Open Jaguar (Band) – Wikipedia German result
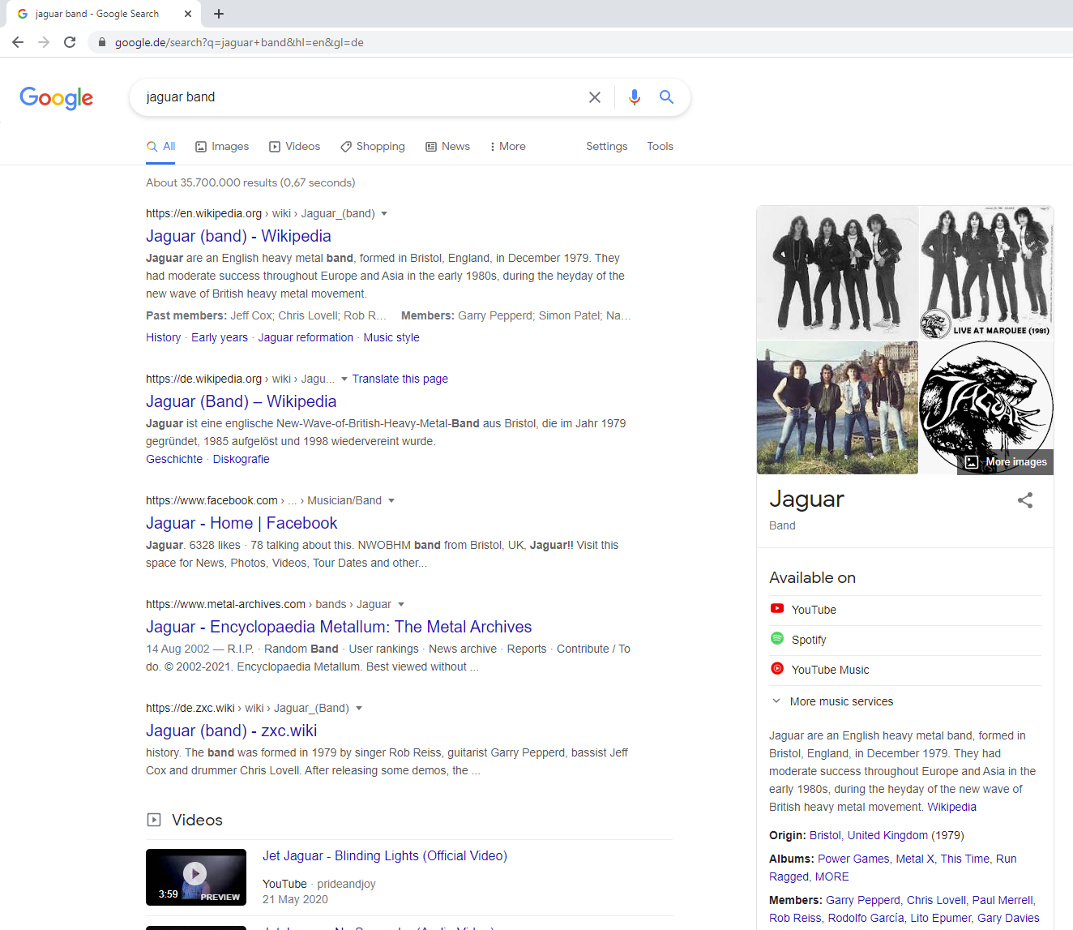Screen dimensions: 1073x930 [241, 401]
